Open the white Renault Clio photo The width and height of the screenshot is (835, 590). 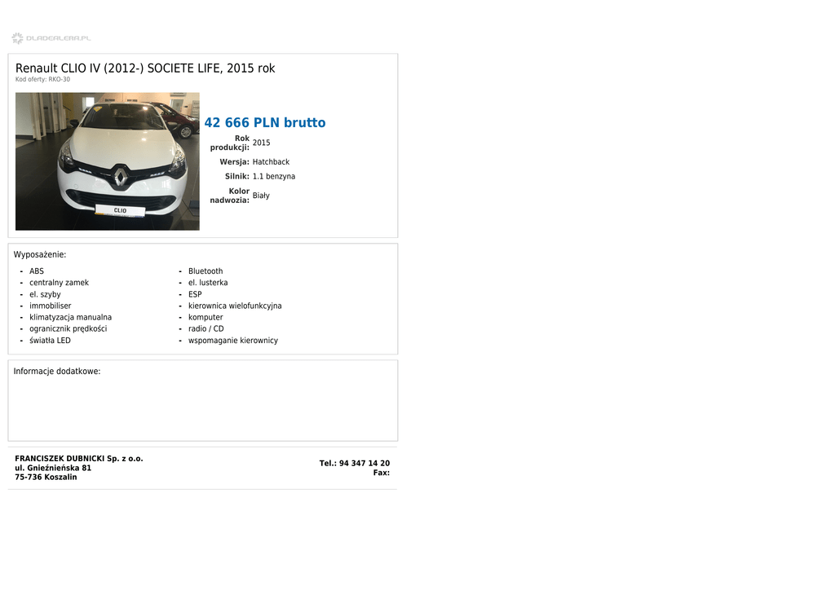pos(108,161)
